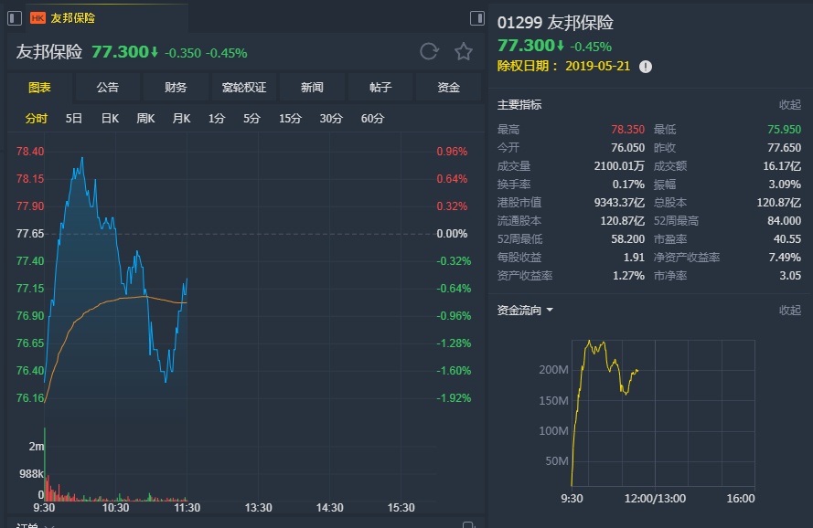
Task: Click left panel layout toggle icon
Action: [x=15, y=18]
